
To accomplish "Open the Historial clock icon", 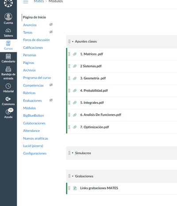I will [x=8, y=86].
